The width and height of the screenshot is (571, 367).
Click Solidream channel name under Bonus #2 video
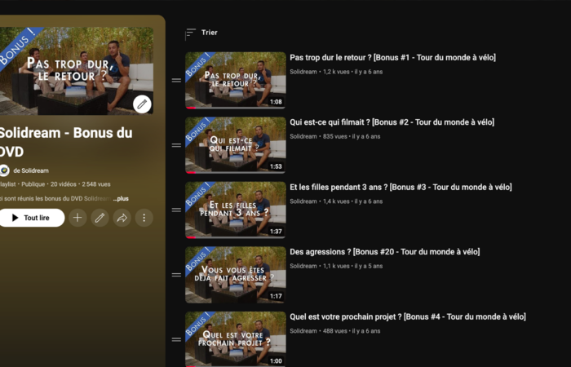pos(303,136)
